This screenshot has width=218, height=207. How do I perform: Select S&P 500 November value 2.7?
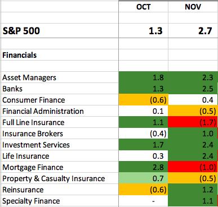tap(193, 31)
